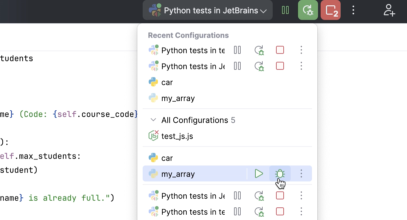The width and height of the screenshot is (407, 220).
Task: Stop the last Python tests configuration in list
Action: pyautogui.click(x=280, y=211)
